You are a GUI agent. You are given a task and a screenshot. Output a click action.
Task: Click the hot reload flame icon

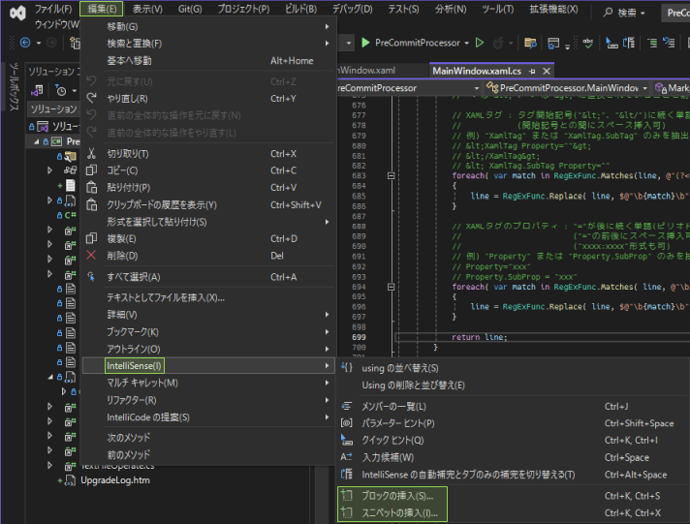[498, 43]
